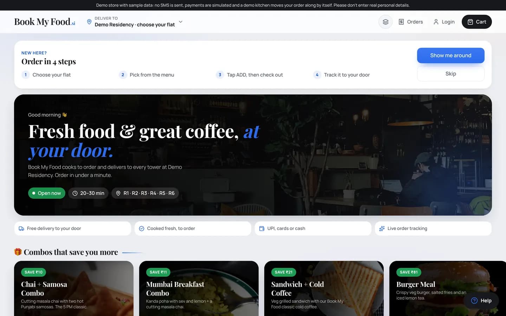The width and height of the screenshot is (506, 316).
Task: Select step 3 Tap ADD, then check out
Action: tap(249, 75)
